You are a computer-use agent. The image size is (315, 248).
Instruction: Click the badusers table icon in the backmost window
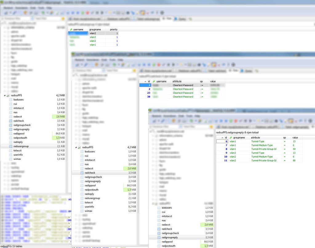[x=11, y=100]
